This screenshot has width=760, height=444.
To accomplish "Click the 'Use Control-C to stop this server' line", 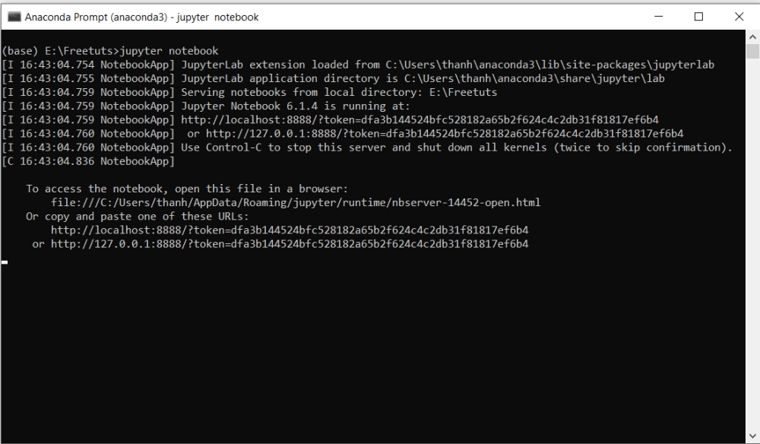I will [x=367, y=147].
